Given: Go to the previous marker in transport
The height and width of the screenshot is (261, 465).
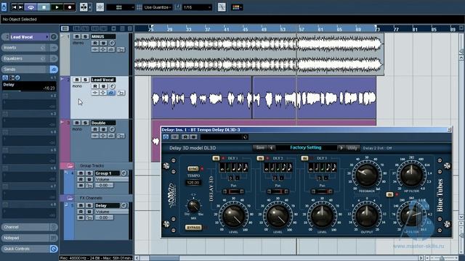Looking at the screenshot, I should click(14, 7).
